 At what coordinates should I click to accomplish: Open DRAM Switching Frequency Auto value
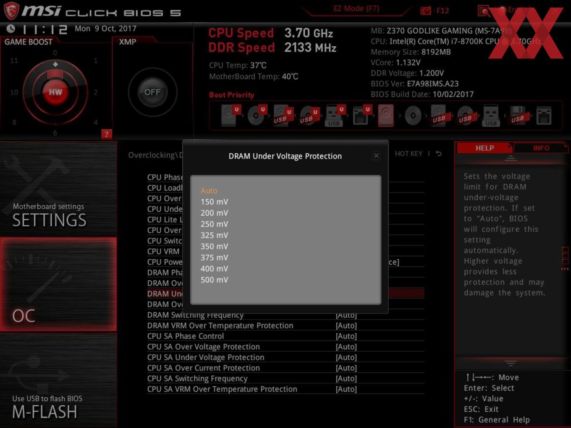point(346,315)
